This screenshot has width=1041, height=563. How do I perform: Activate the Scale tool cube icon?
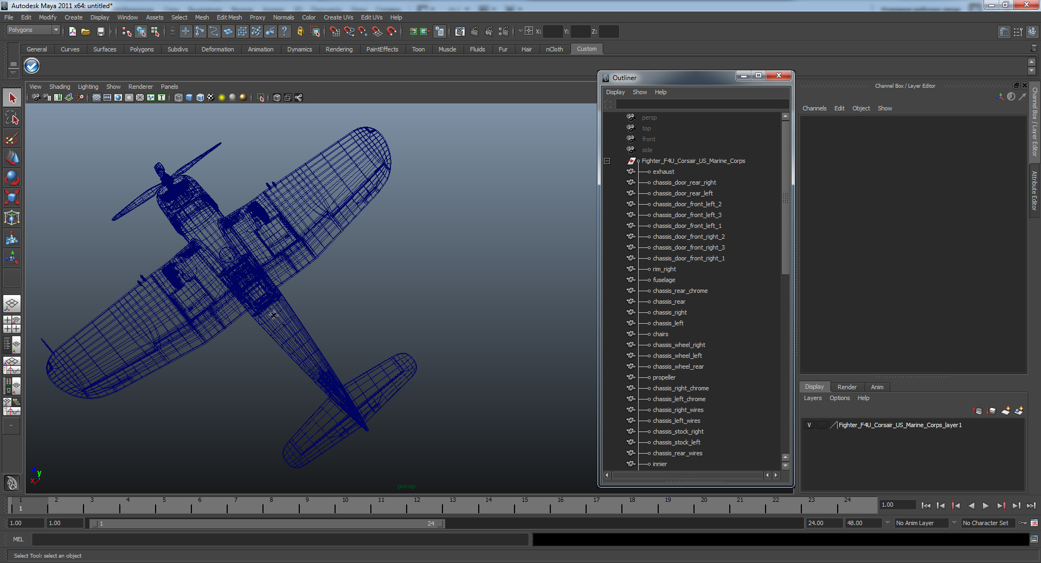click(x=12, y=198)
